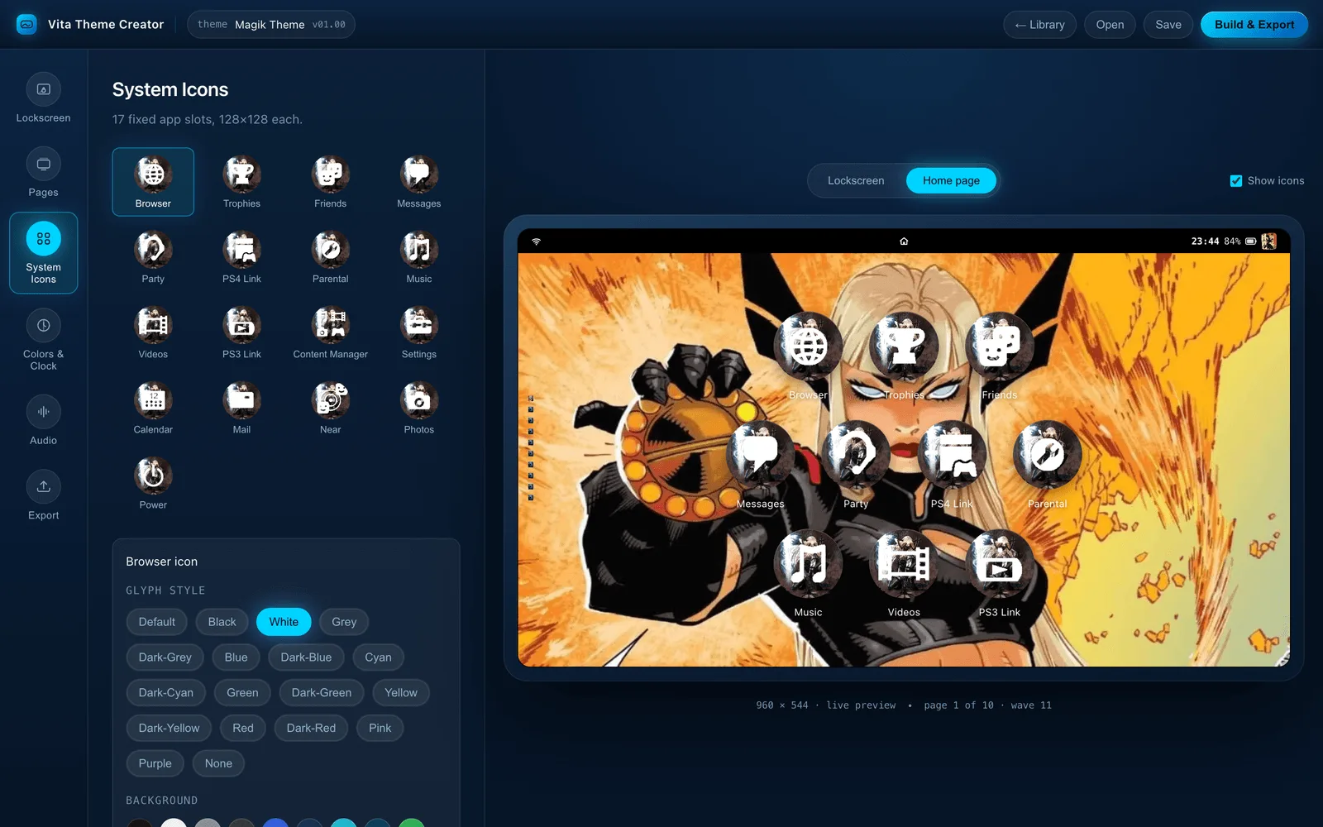Click the Save button
This screenshot has height=827, width=1323.
click(x=1168, y=25)
